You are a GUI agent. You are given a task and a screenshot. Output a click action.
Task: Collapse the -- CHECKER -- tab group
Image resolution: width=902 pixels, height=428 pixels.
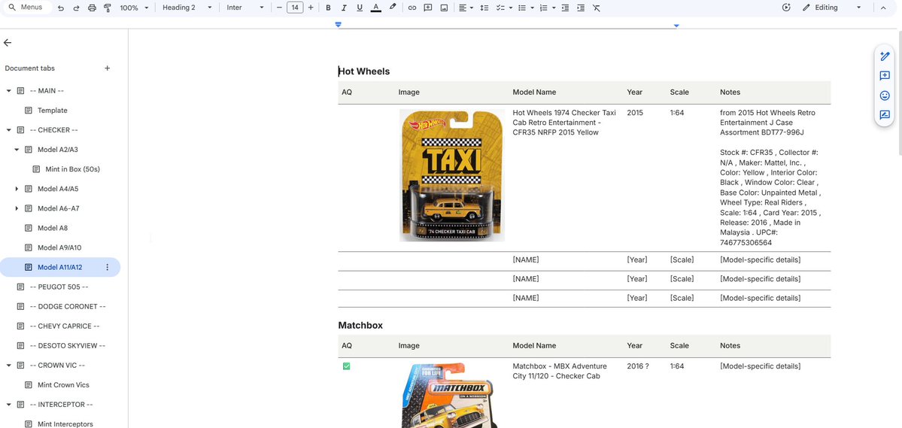coord(8,130)
